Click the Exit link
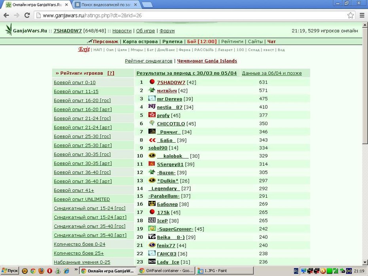Screen dimensions: 368x276 pos(84,49)
